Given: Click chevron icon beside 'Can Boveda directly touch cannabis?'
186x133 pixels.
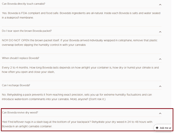Looking at the screenshot, I should (160, 5).
